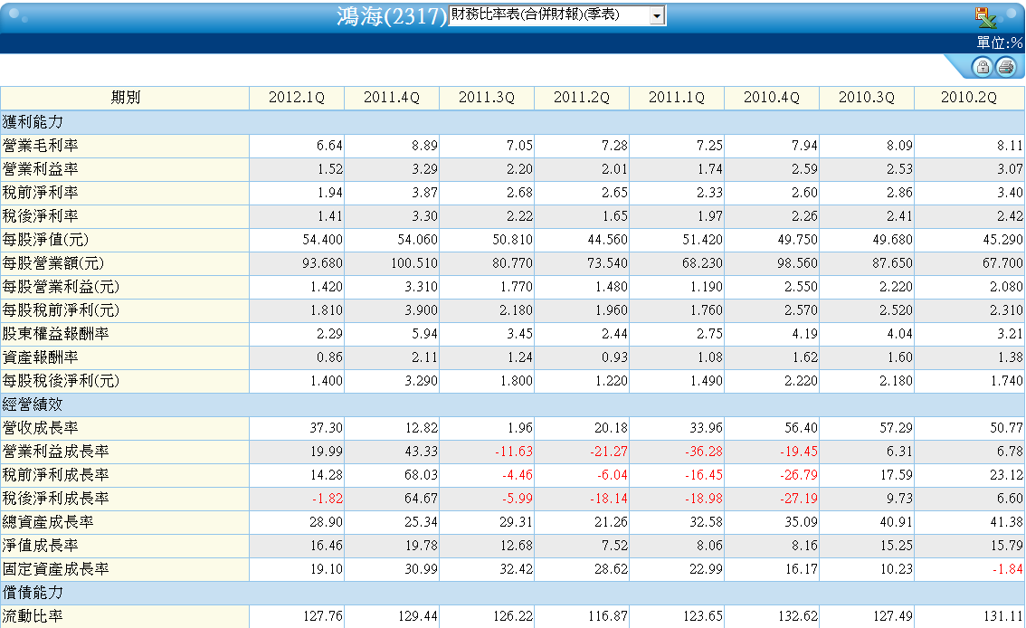Screen dimensions: 1026x628
Task: Select the 每股營業額(元) row label
Action: tap(53, 263)
